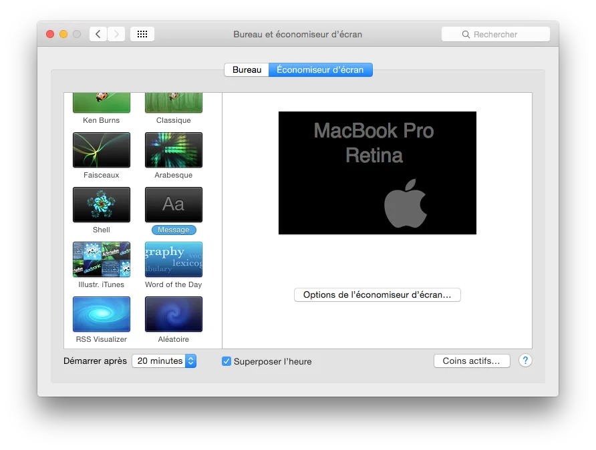This screenshot has height=450, width=596.
Task: Click the search magnifier icon
Action: [x=466, y=35]
